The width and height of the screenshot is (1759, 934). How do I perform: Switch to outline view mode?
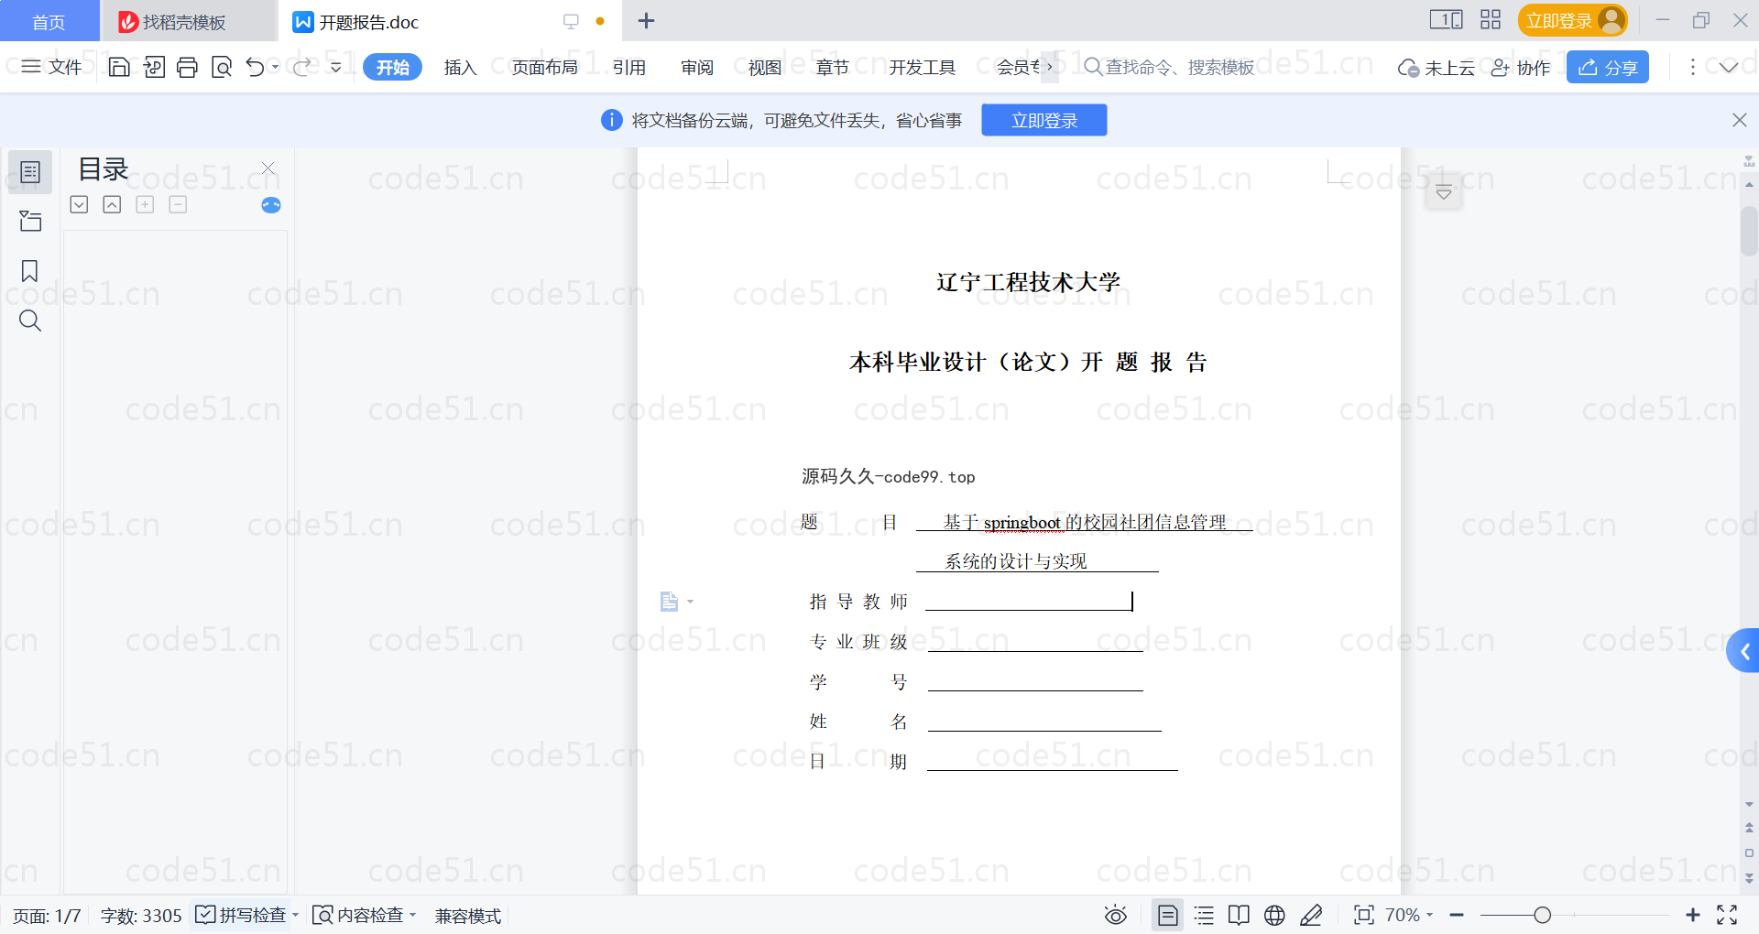tap(1204, 915)
